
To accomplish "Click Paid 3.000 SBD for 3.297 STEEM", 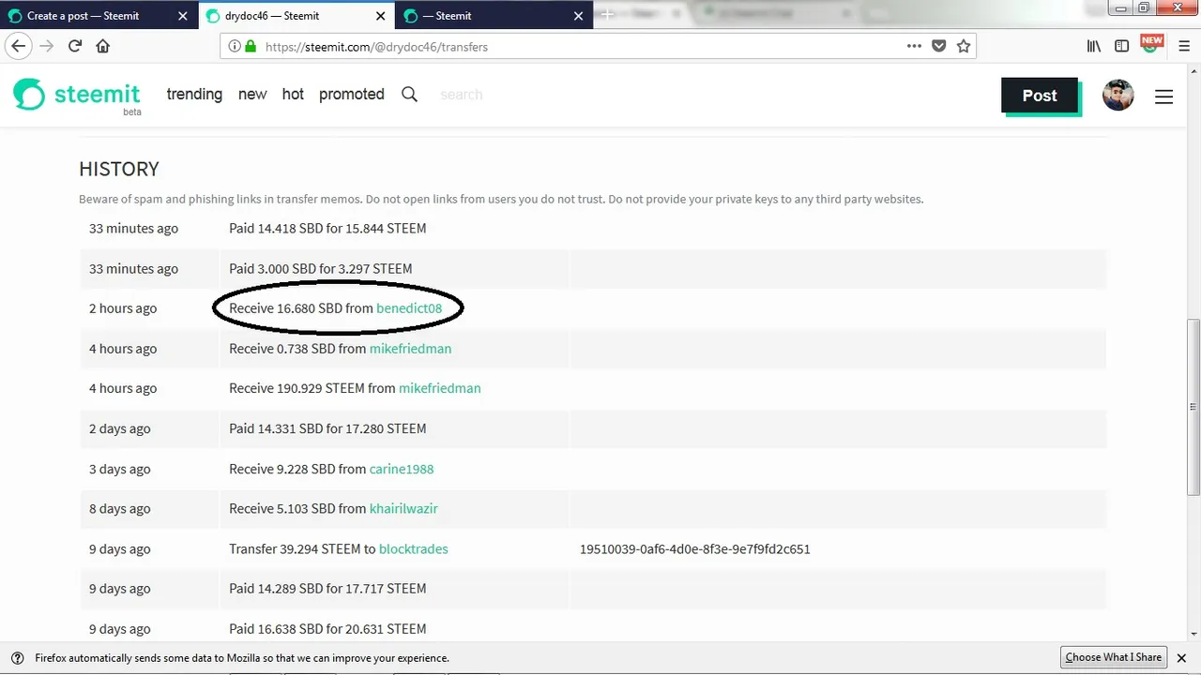I will coord(321,268).
